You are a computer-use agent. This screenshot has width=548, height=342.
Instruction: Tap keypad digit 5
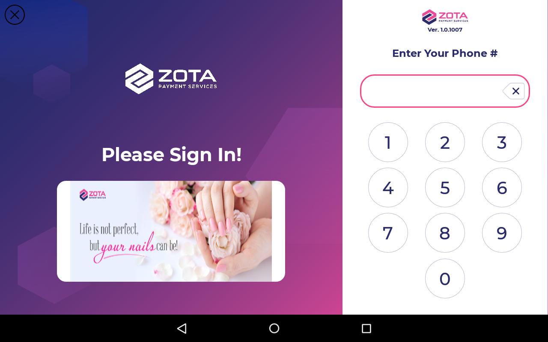(445, 188)
